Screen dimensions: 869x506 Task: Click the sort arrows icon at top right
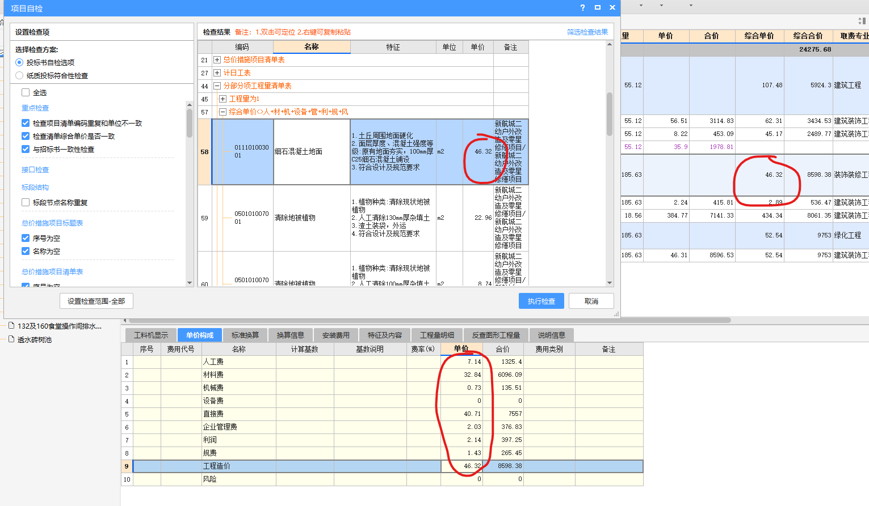pos(862,21)
